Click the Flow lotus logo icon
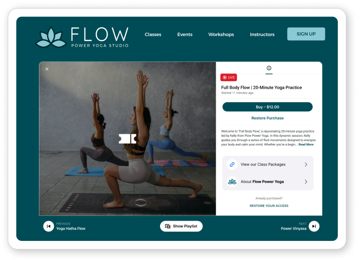 (x=51, y=37)
